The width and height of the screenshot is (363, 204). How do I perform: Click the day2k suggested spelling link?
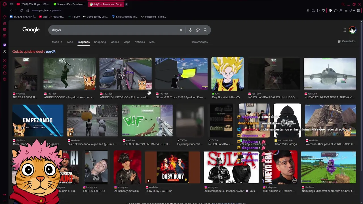[x=50, y=52]
